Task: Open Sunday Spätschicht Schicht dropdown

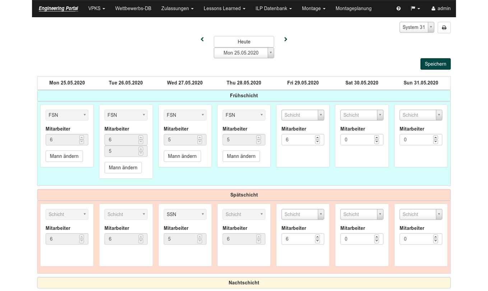Action: 420,214
